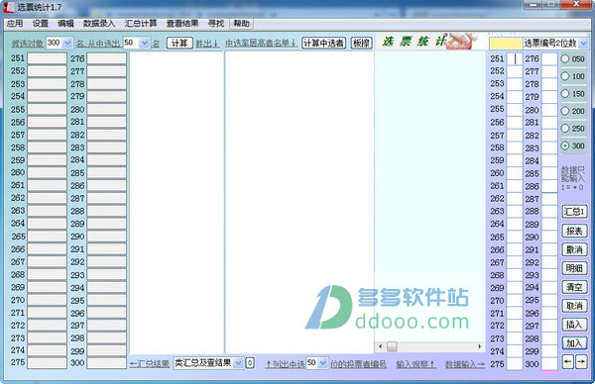The height and width of the screenshot is (384, 595).
Task: Select the 150 radio button
Action: tap(565, 94)
